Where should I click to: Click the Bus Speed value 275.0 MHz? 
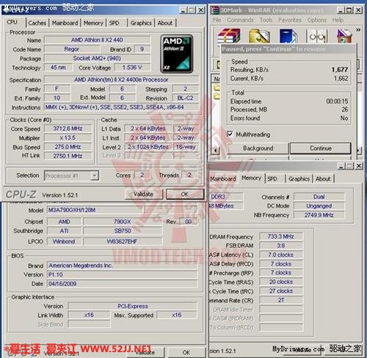68,147
